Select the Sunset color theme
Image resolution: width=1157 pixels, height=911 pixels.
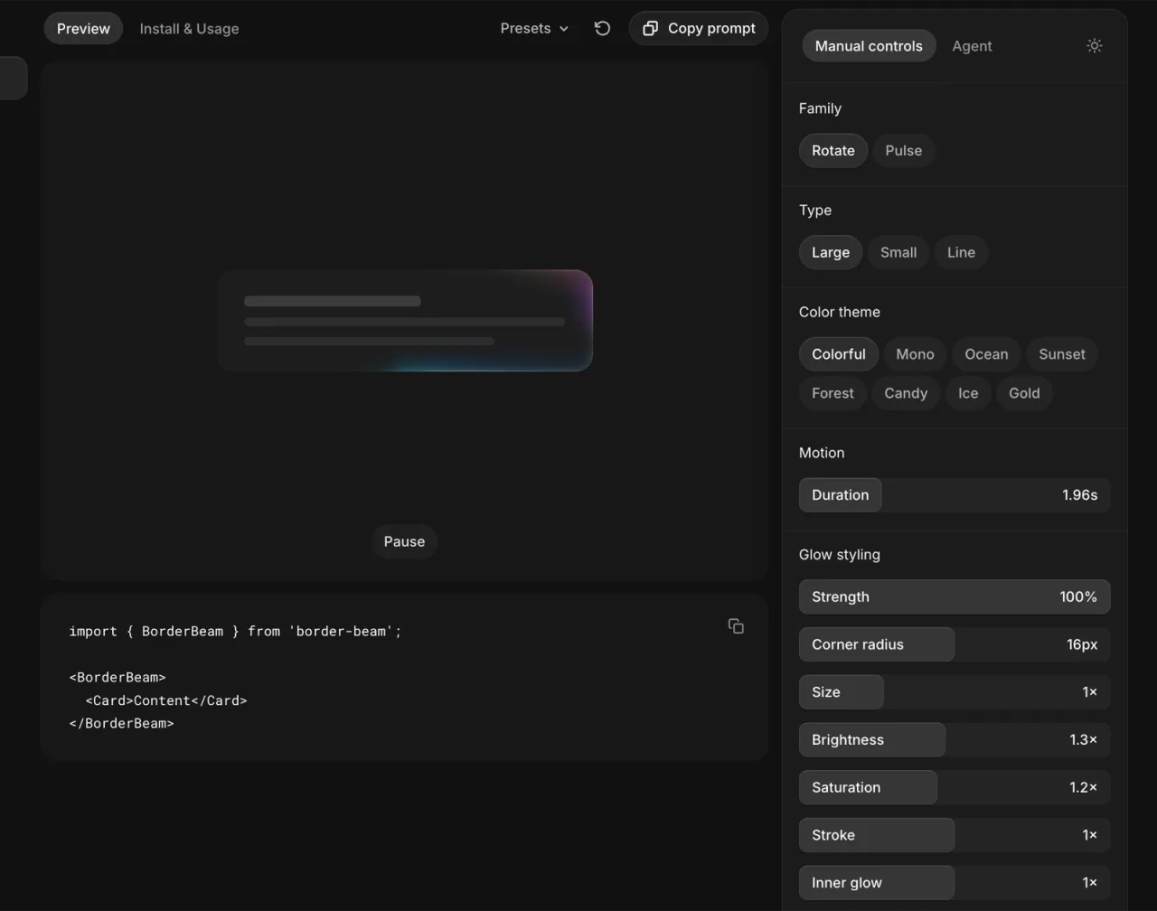(1062, 354)
